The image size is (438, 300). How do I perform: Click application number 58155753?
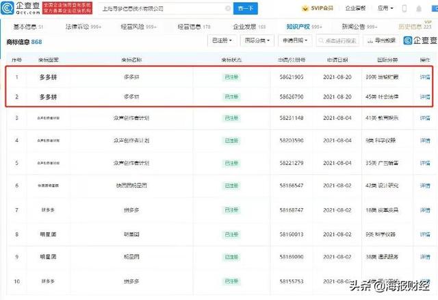point(292,282)
